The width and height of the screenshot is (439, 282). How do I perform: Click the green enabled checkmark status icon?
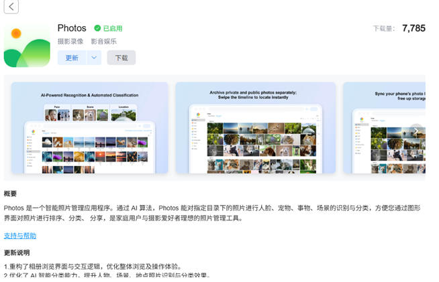pyautogui.click(x=97, y=28)
